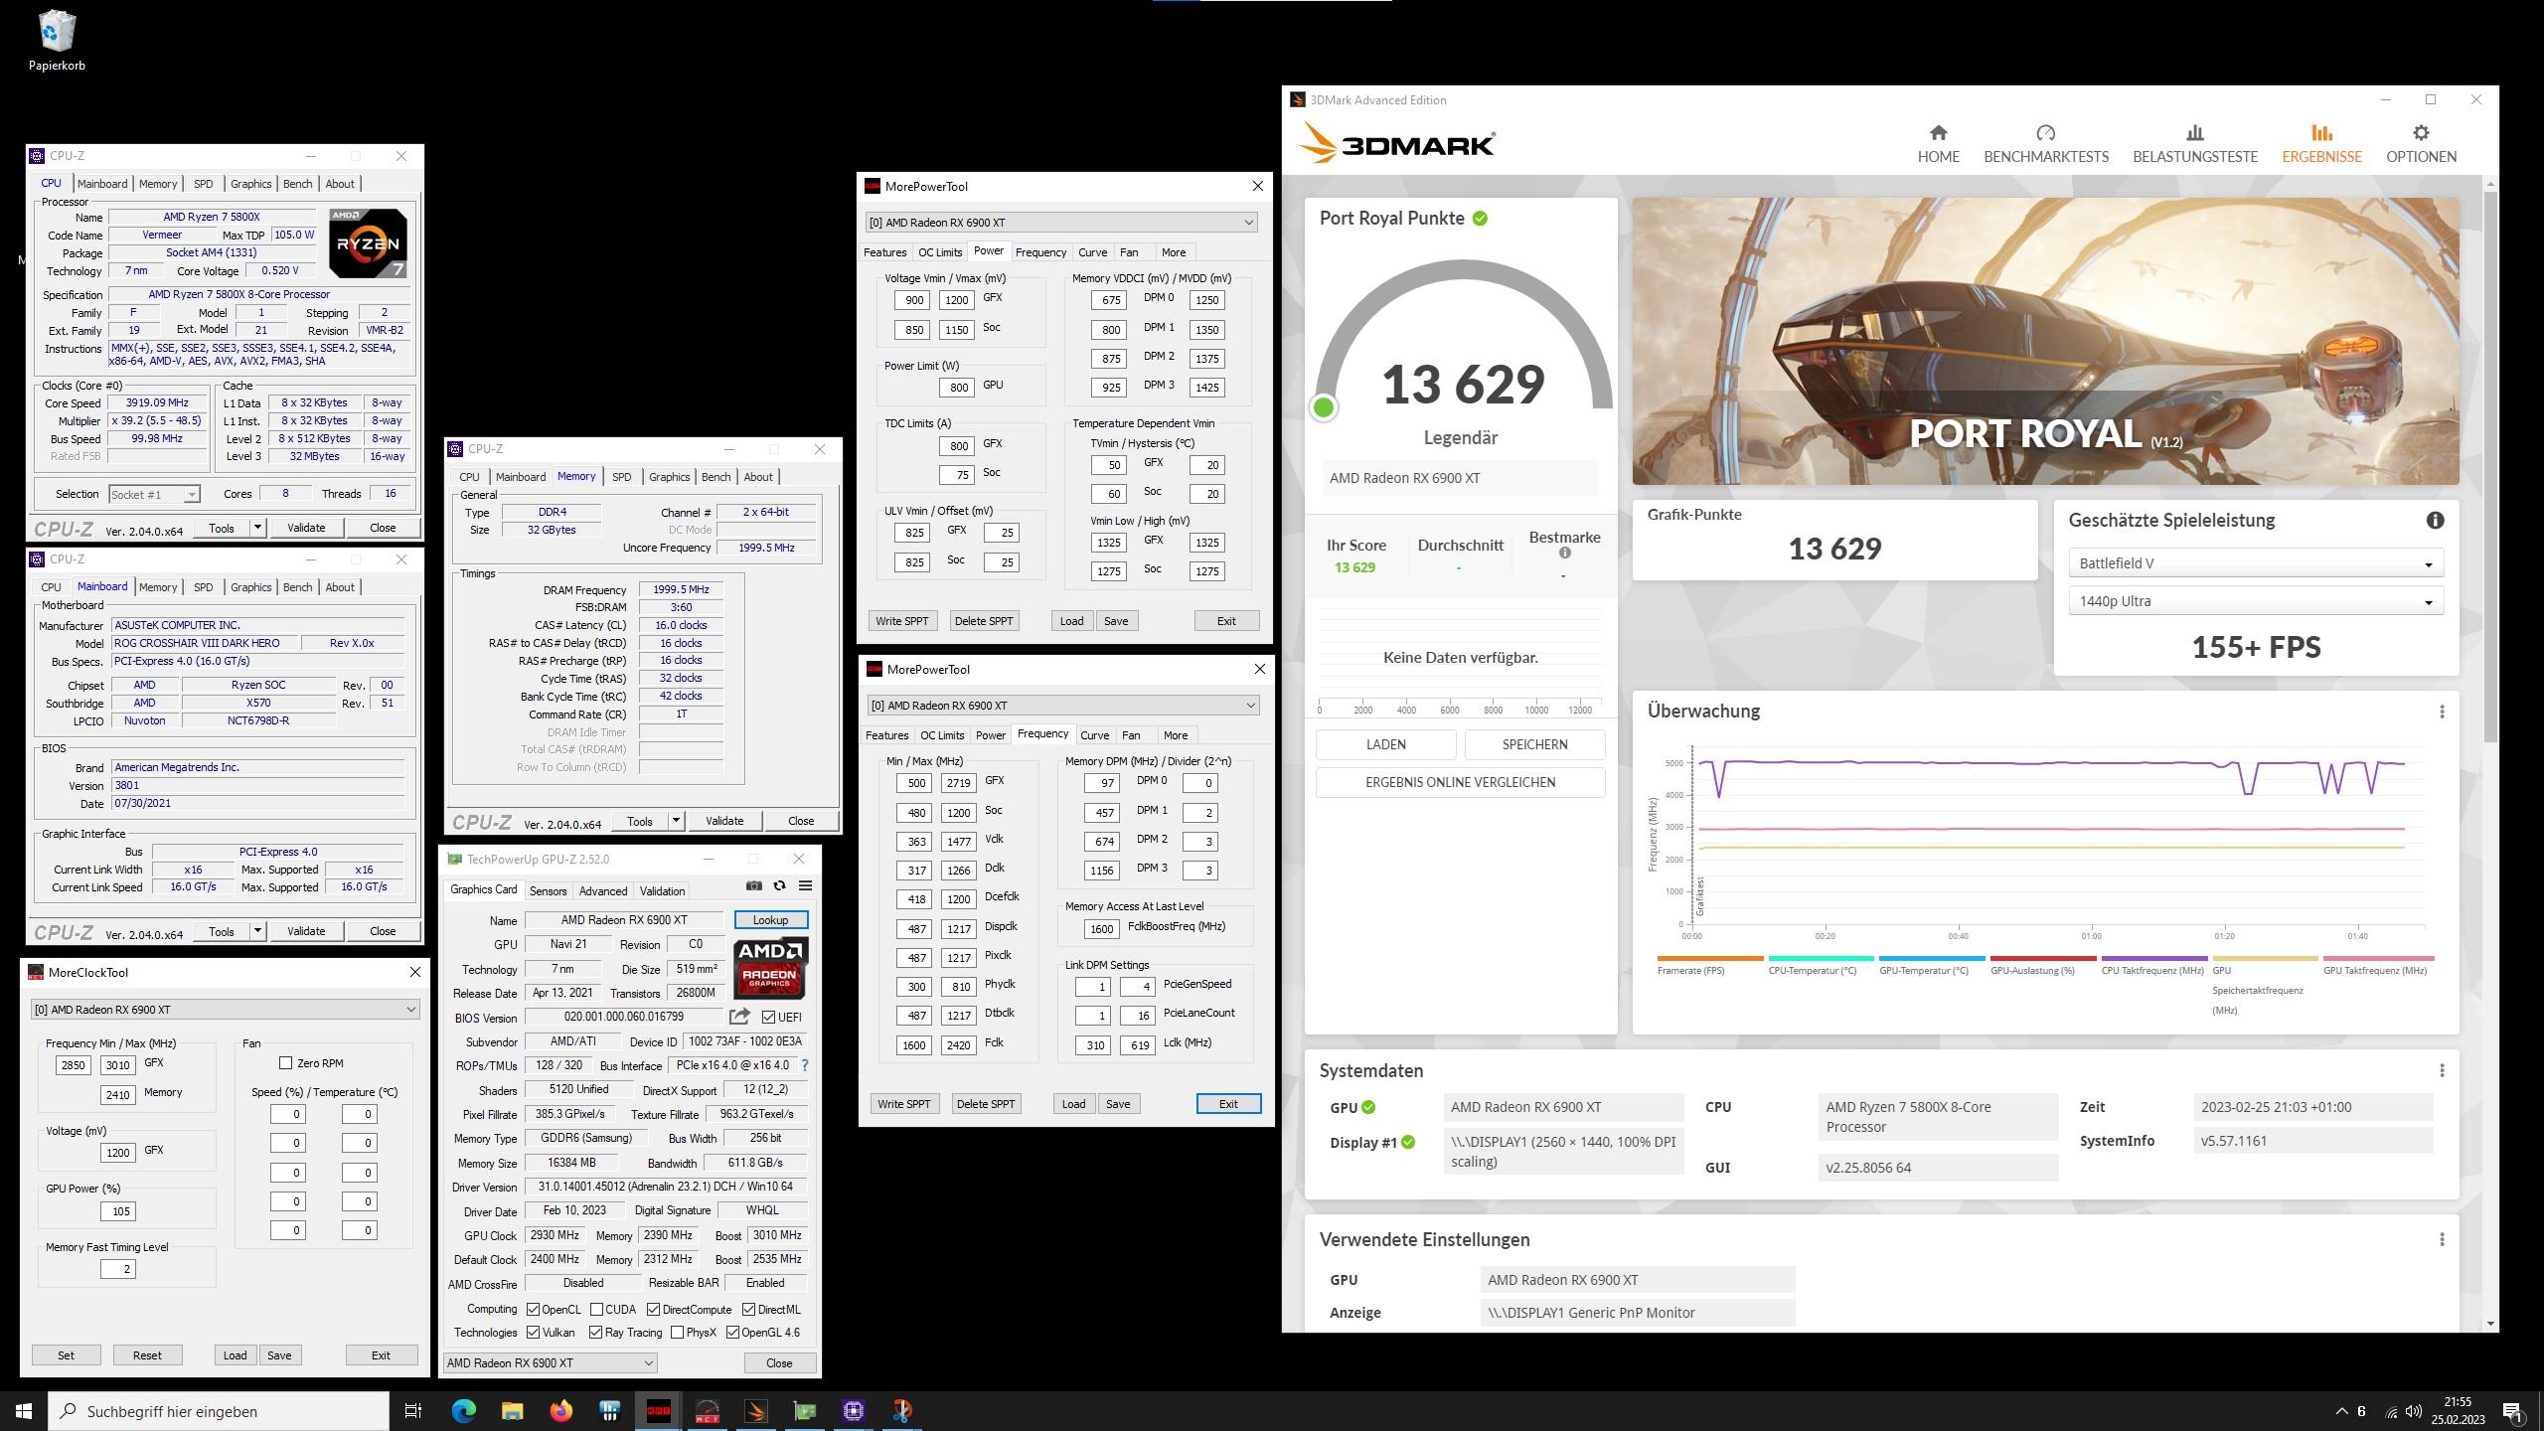The image size is (2544, 1431).
Task: Open Microsoft Edge from taskbar
Action: 463,1410
